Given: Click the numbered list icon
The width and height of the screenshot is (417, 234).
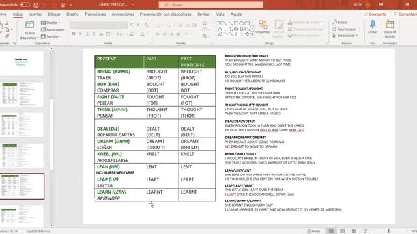Looking at the screenshot, I should [169, 25].
